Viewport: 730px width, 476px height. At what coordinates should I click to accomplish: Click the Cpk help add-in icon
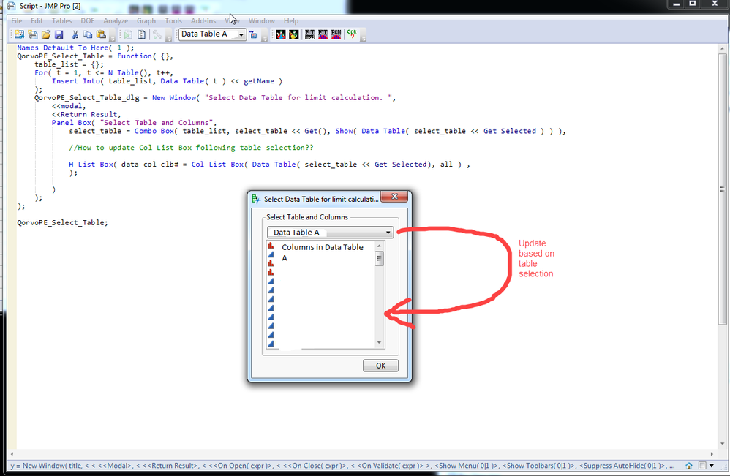(x=352, y=34)
